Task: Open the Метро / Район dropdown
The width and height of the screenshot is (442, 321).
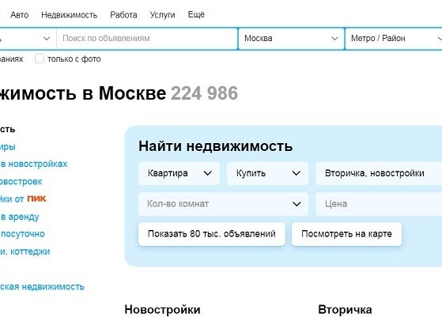Action: [394, 38]
